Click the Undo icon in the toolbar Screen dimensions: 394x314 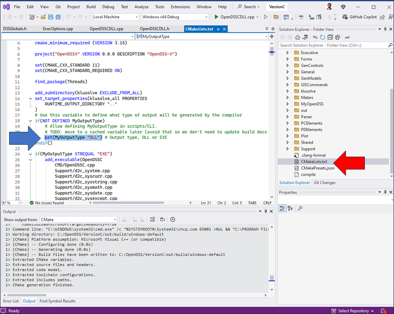point(68,17)
